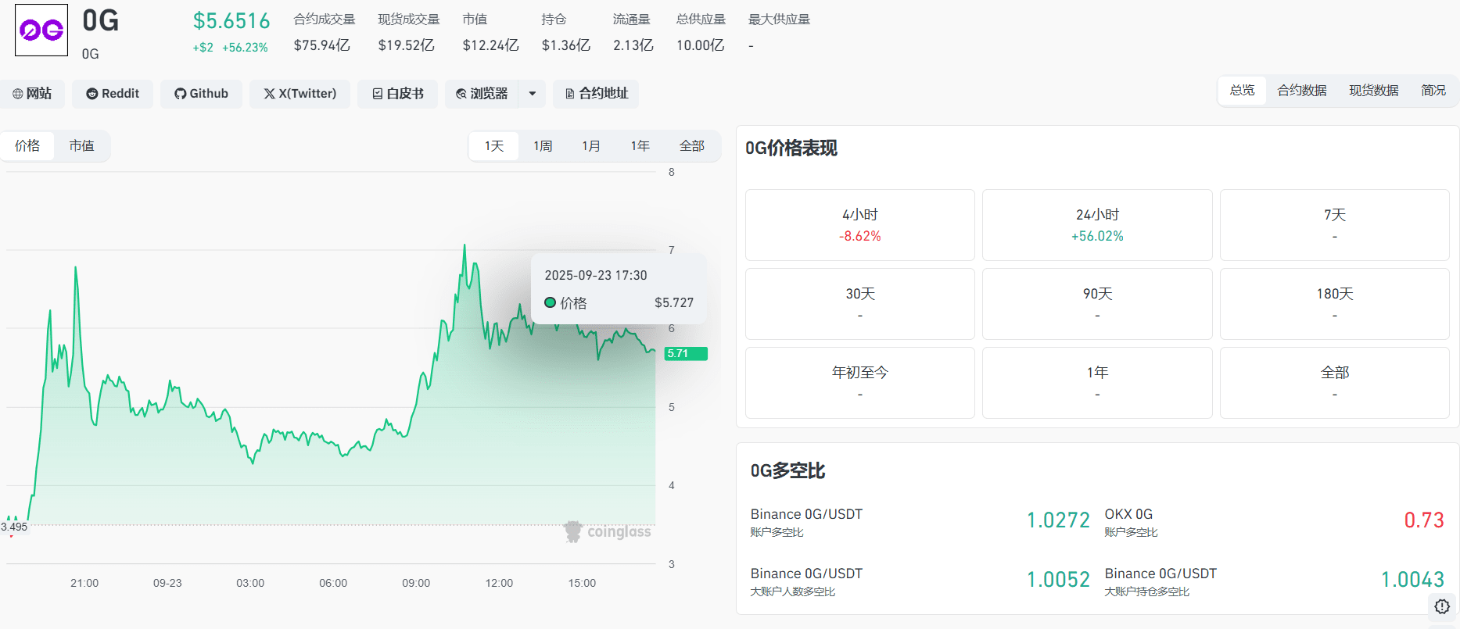Click the 3.495 low price label
This screenshot has height=629, width=1460.
[x=14, y=527]
